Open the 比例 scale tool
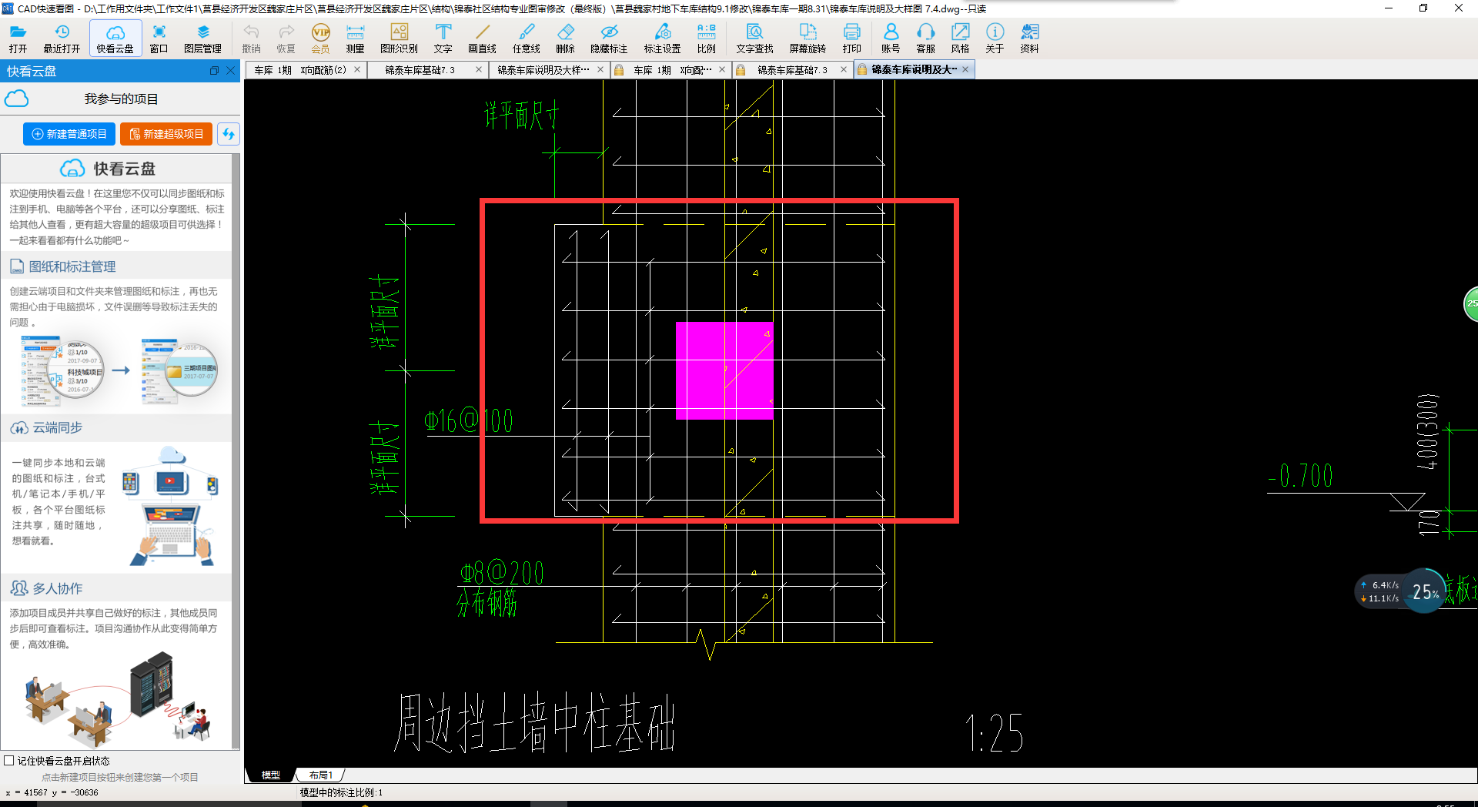Screen dimensions: 1478x807 (707, 38)
